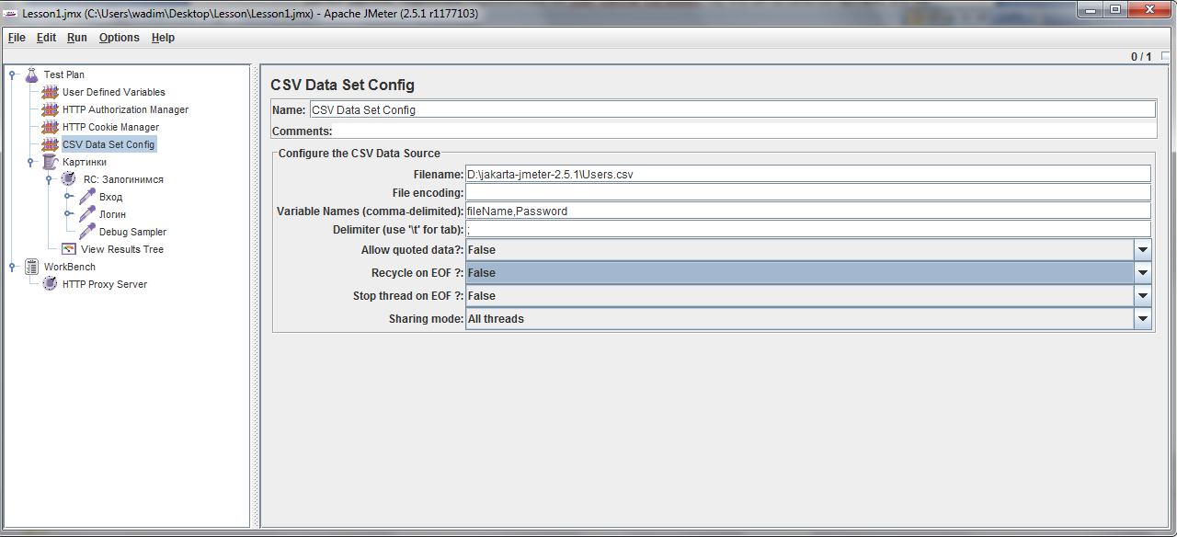Select the Картинки tree item
Screen dimensions: 1177x537
click(x=84, y=162)
